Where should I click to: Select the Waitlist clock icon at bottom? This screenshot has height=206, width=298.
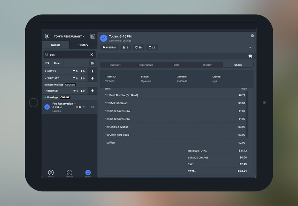(x=69, y=173)
